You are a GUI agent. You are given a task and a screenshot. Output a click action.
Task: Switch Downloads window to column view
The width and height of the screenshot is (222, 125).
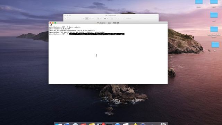90,18
